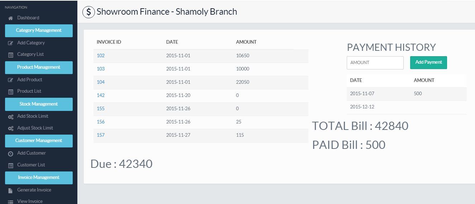475x204 pixels.
Task: Expand the Category Management section
Action: pos(39,30)
